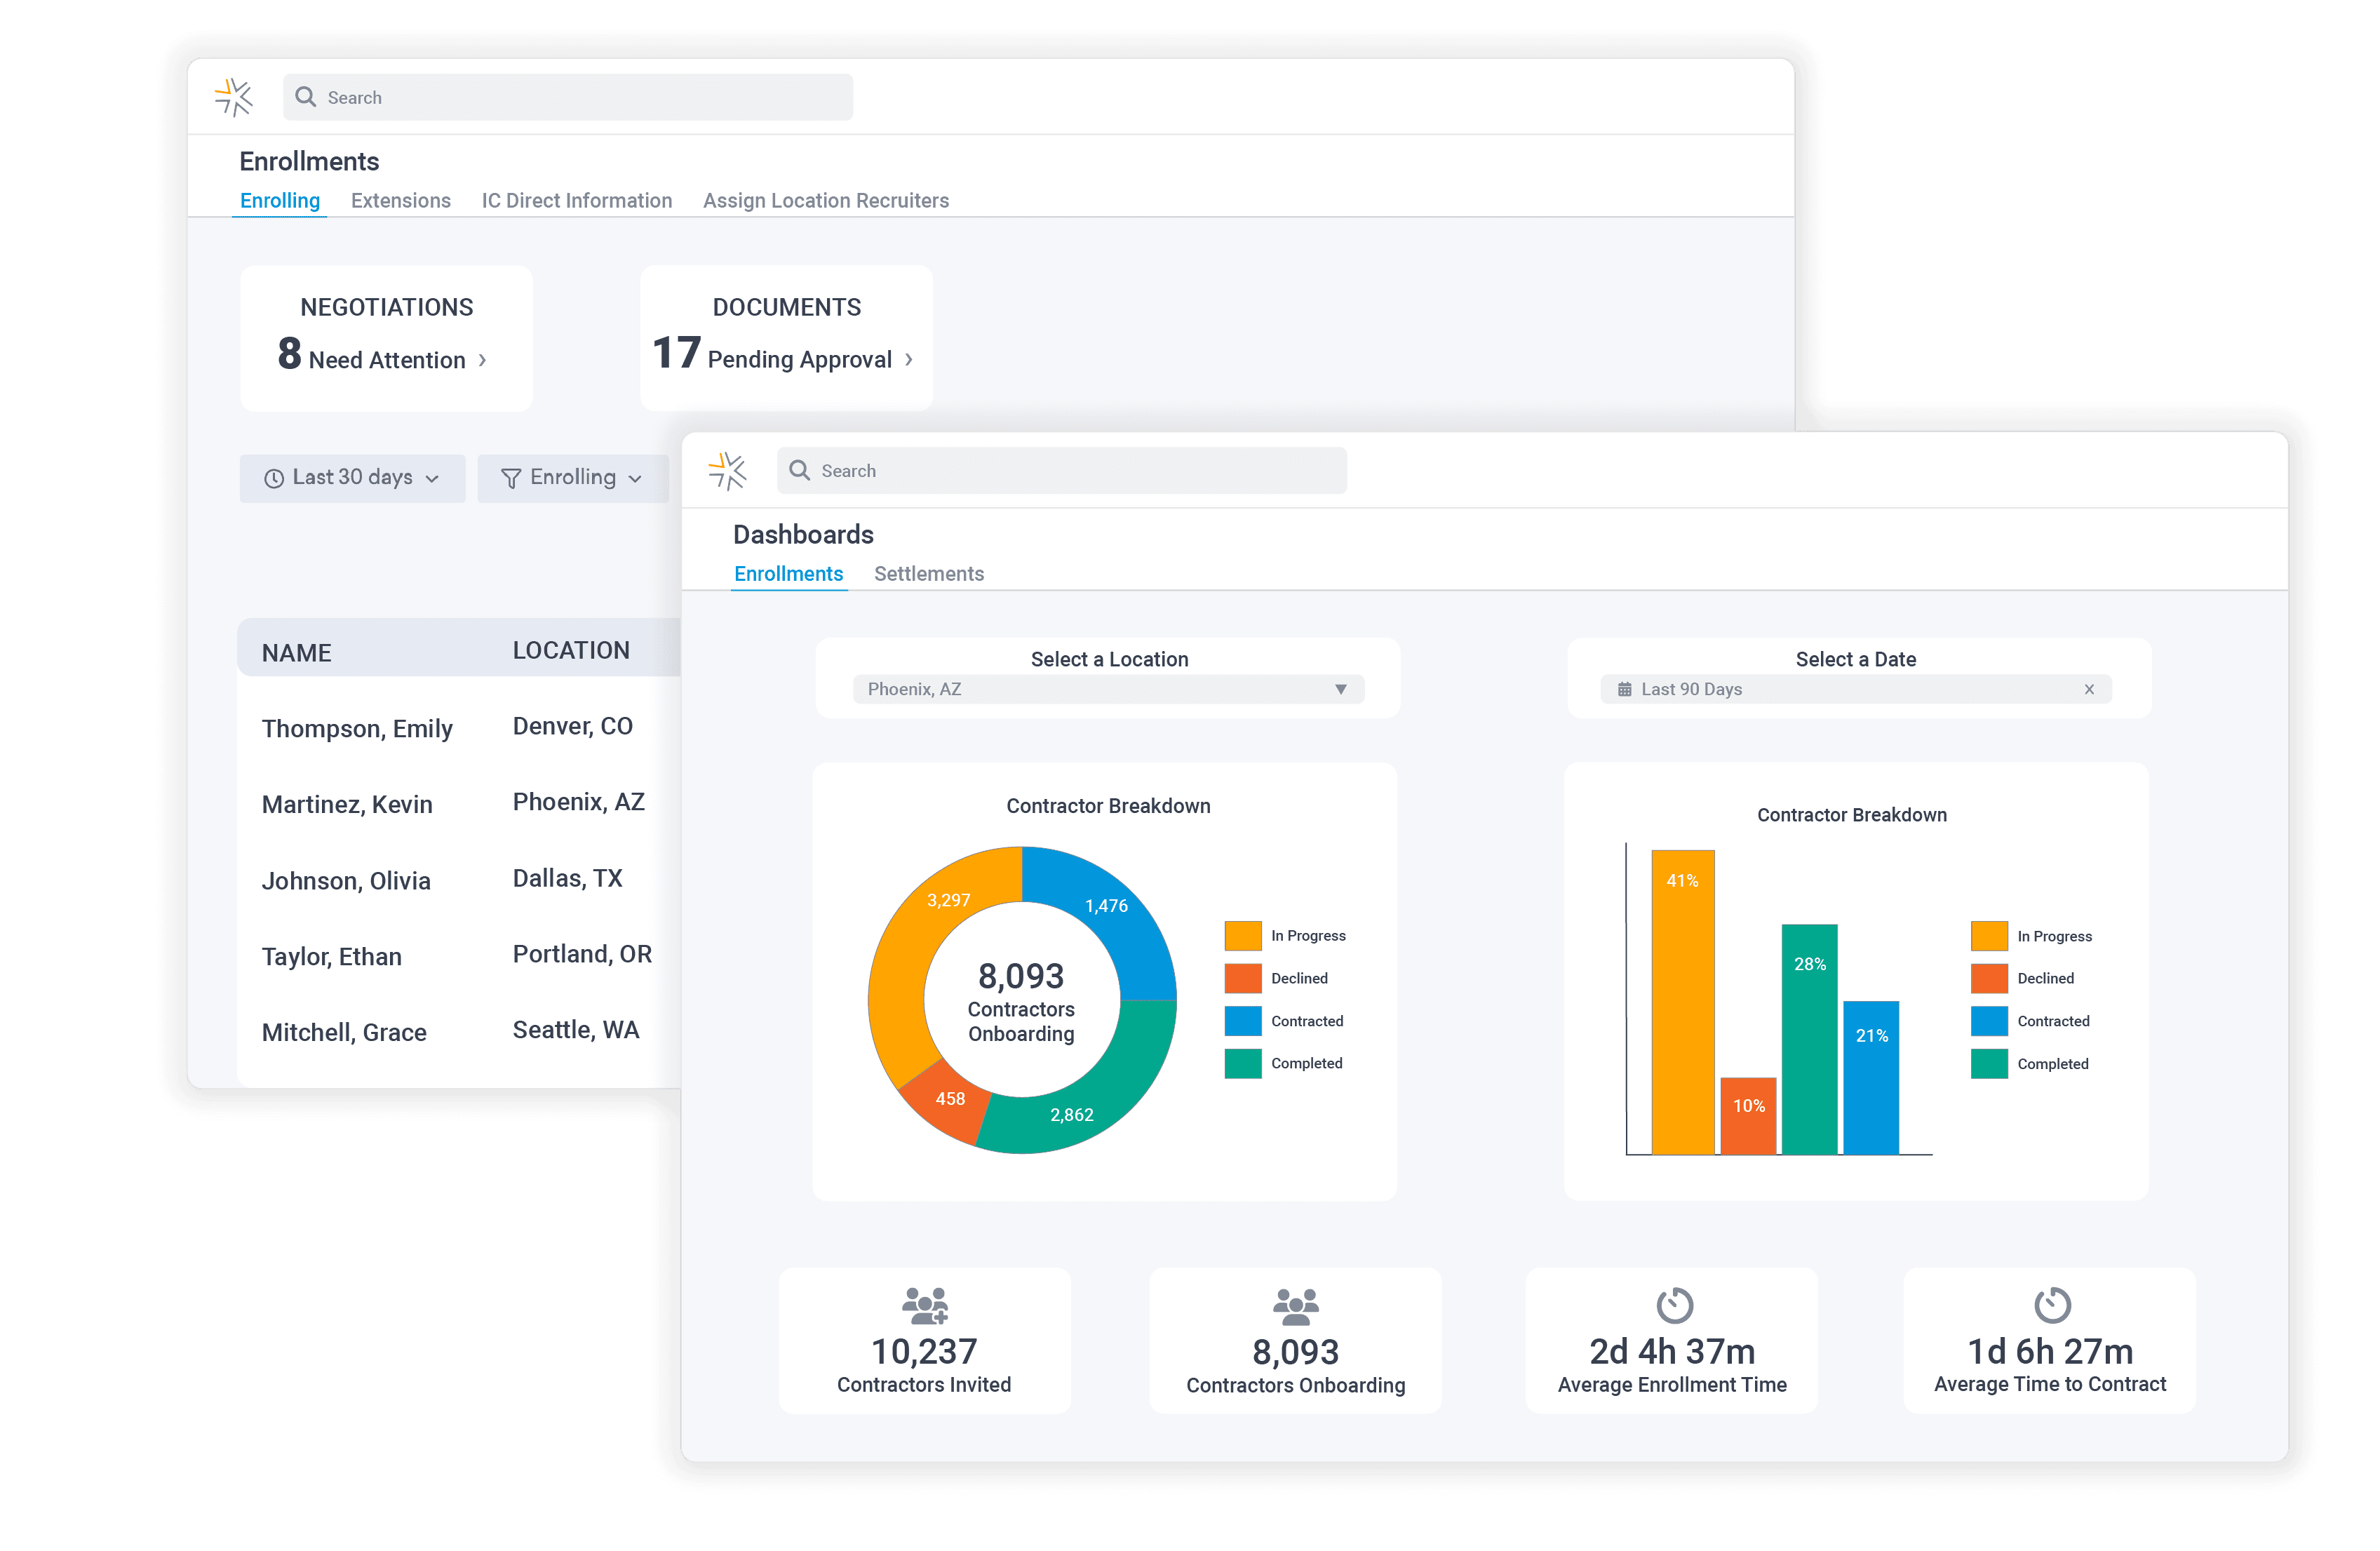Image resolution: width=2380 pixels, height=1551 pixels.
Task: Click the Contracted blue color swatch
Action: pos(1243,1021)
